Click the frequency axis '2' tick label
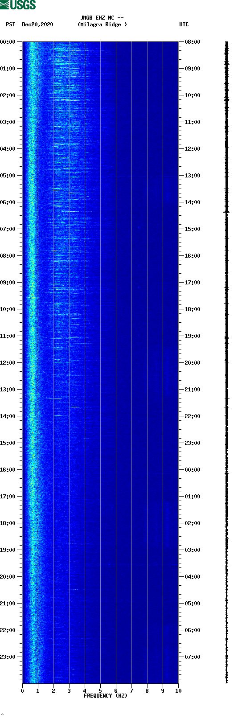Image resolution: width=246 pixels, height=719 pixels. 53,691
